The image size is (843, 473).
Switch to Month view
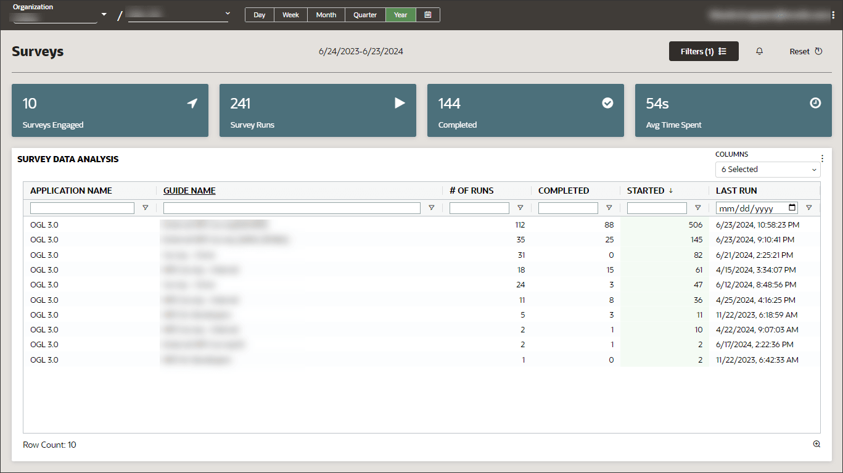pyautogui.click(x=326, y=14)
